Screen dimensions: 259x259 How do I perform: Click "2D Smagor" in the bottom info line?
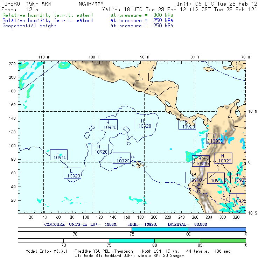pyautogui.click(x=174, y=256)
